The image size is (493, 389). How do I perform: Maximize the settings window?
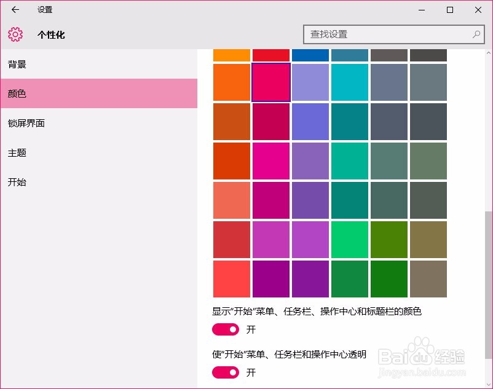point(450,10)
